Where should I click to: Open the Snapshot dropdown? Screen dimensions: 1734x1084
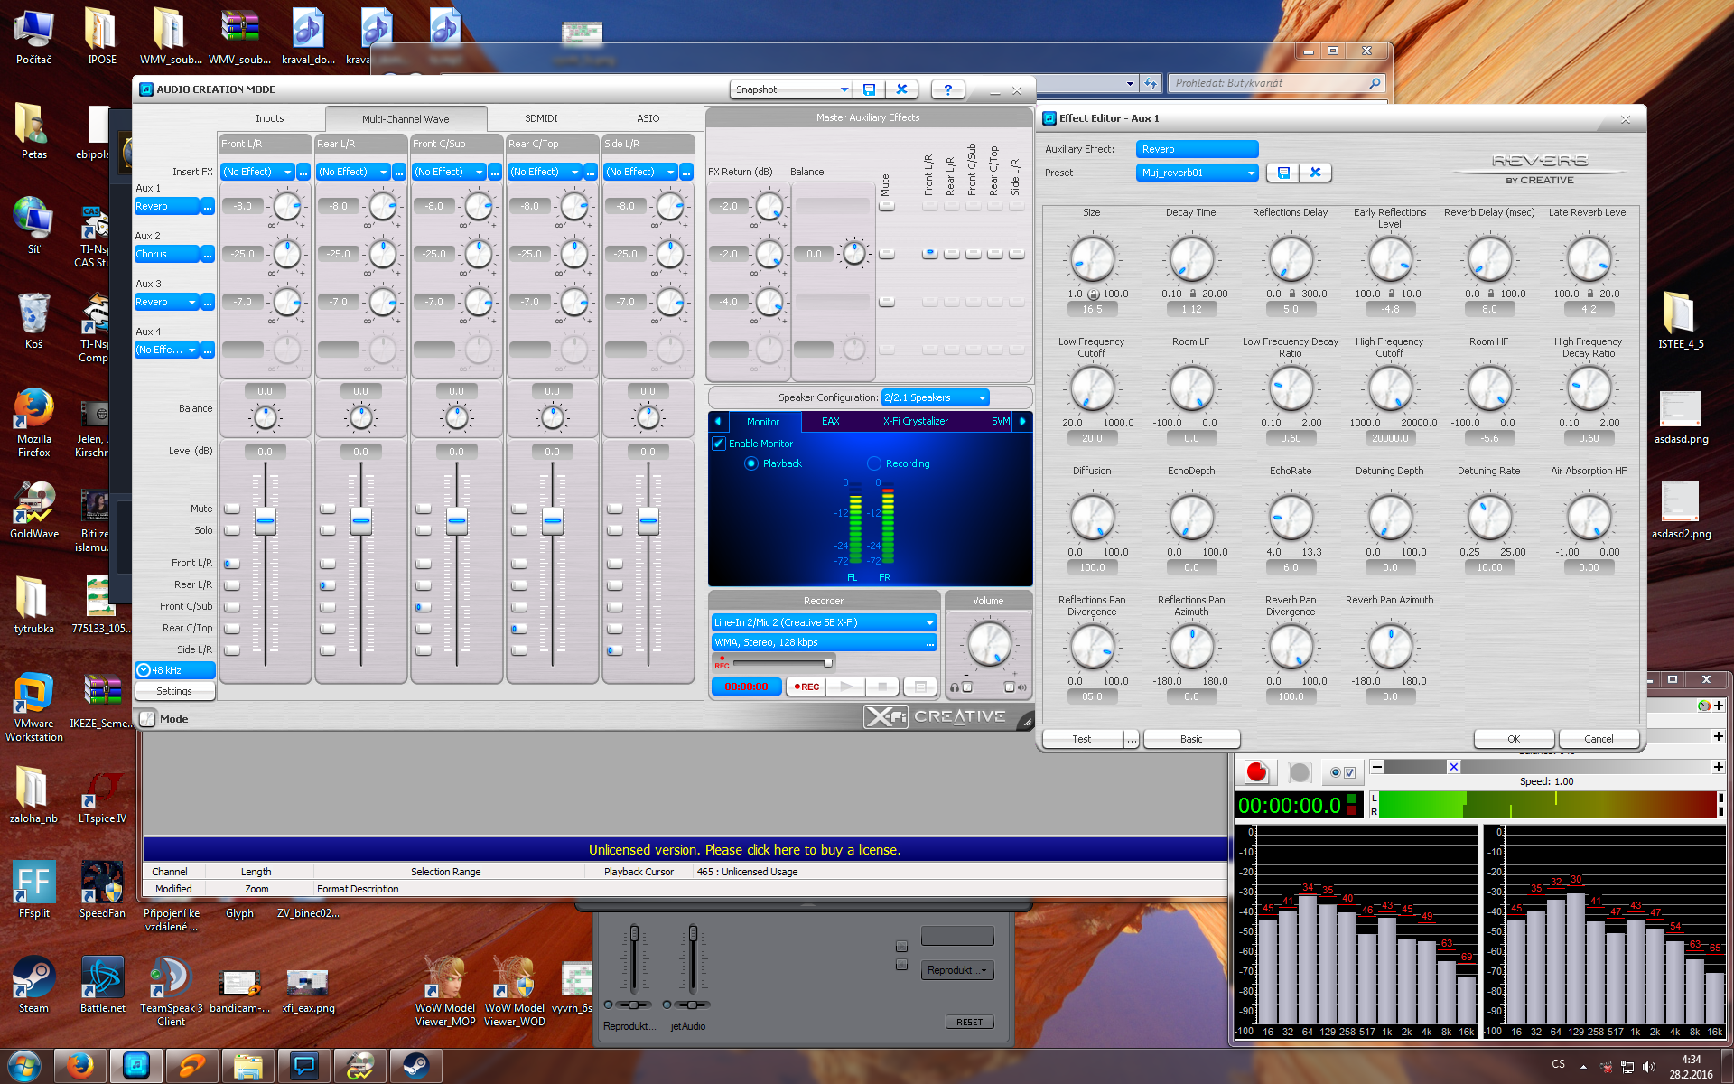[791, 89]
